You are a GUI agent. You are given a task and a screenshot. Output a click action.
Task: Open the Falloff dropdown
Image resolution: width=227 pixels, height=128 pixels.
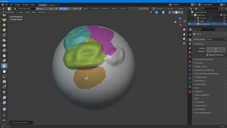115,9
